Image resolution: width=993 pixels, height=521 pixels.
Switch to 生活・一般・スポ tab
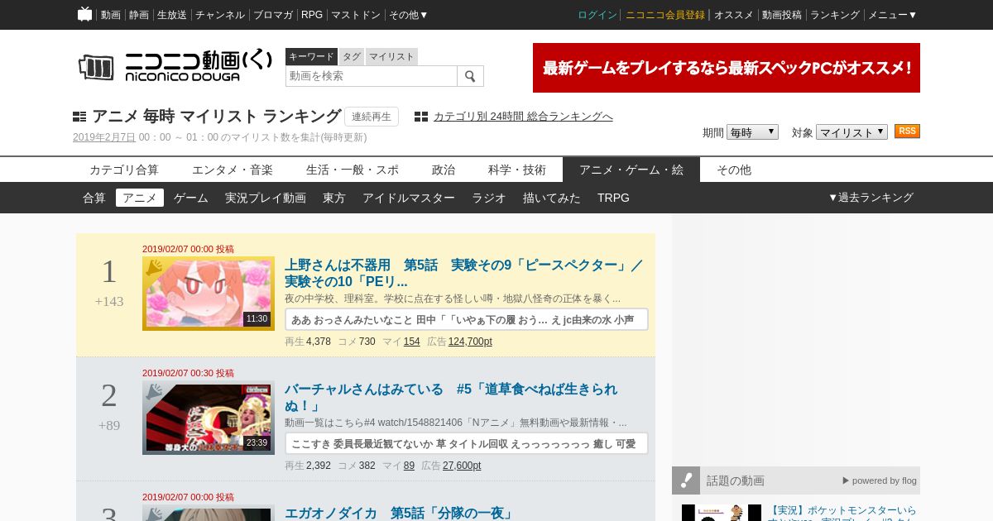coord(353,170)
